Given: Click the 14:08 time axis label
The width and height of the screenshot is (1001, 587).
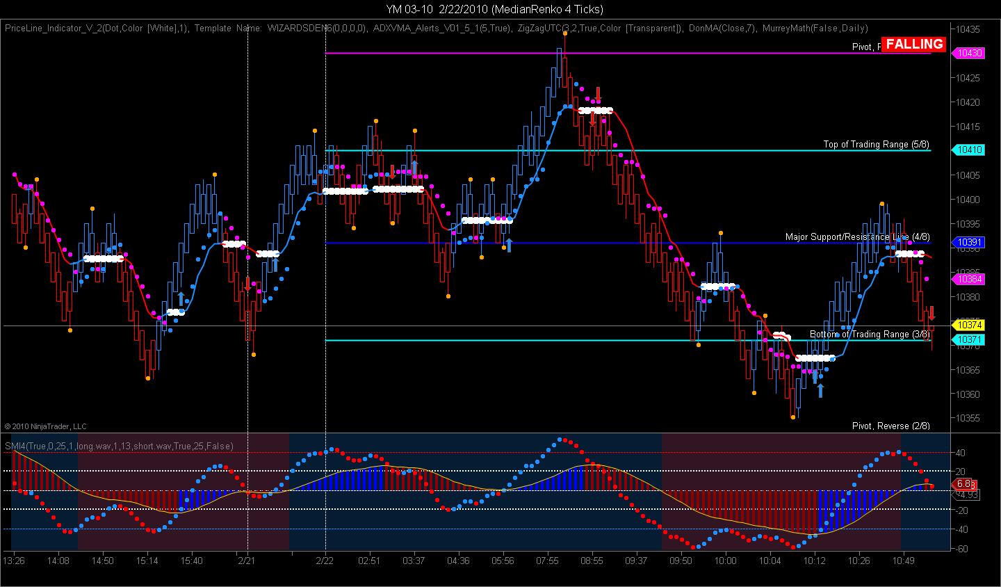Looking at the screenshot, I should pos(58,561).
